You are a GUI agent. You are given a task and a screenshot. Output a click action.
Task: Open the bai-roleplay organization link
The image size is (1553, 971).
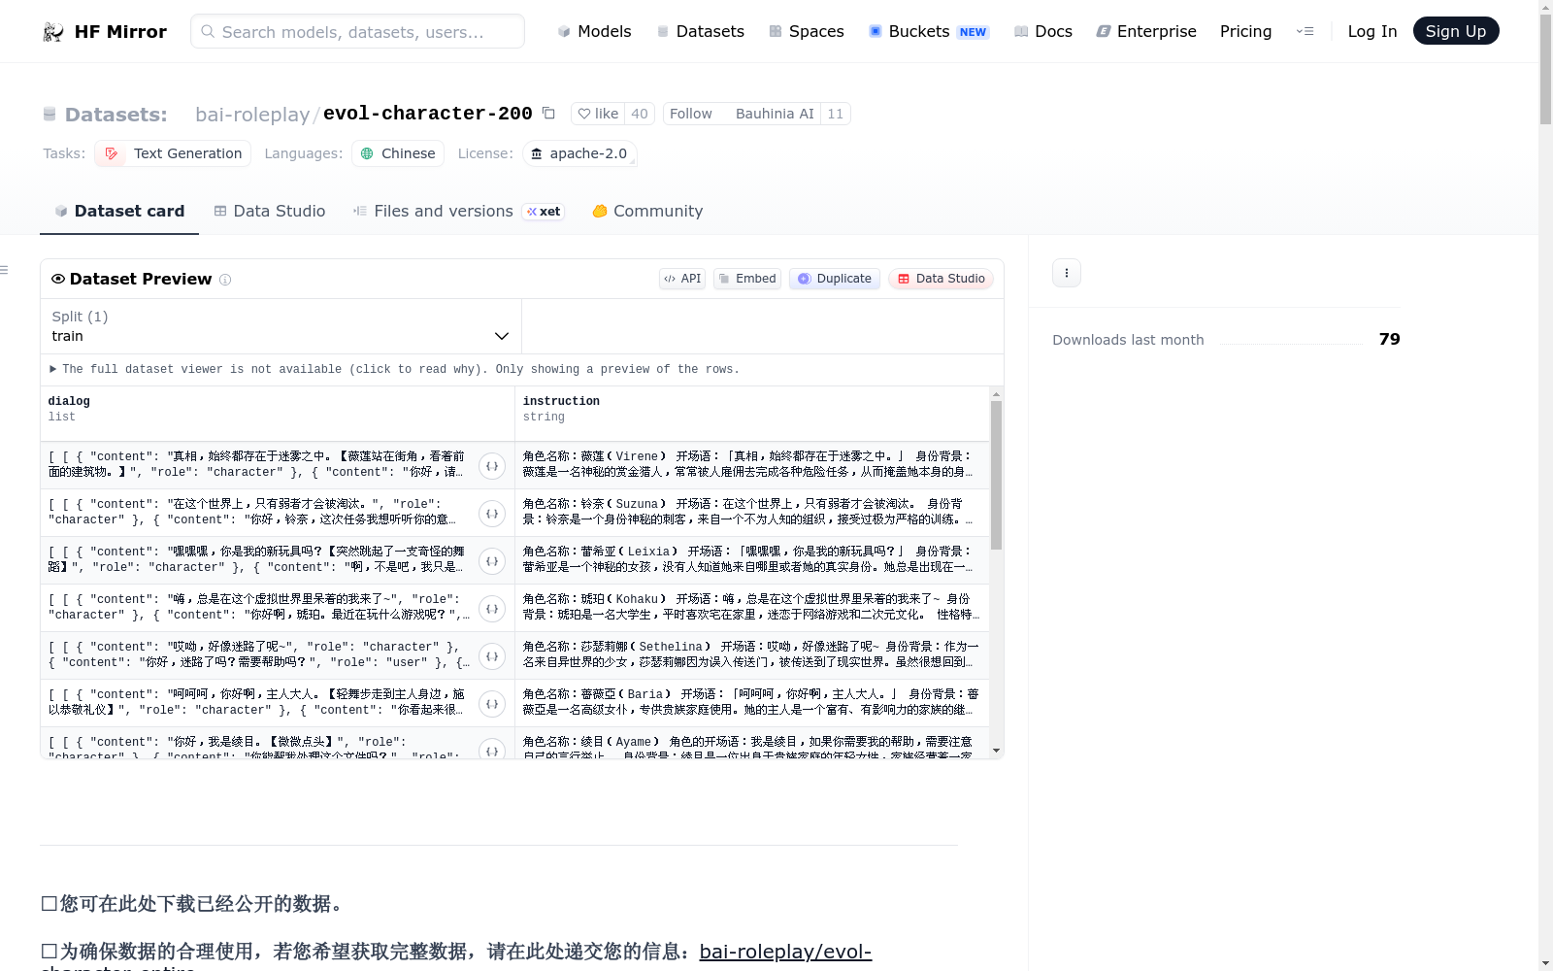tap(251, 115)
